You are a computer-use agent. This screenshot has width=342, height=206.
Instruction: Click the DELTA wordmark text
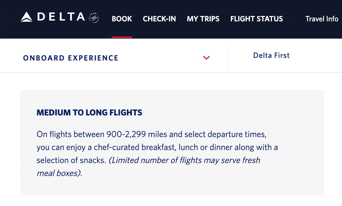(x=61, y=17)
